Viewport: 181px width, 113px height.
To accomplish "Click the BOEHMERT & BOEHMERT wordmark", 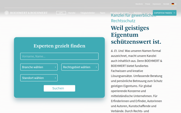I will pyautogui.click(x=29, y=13).
